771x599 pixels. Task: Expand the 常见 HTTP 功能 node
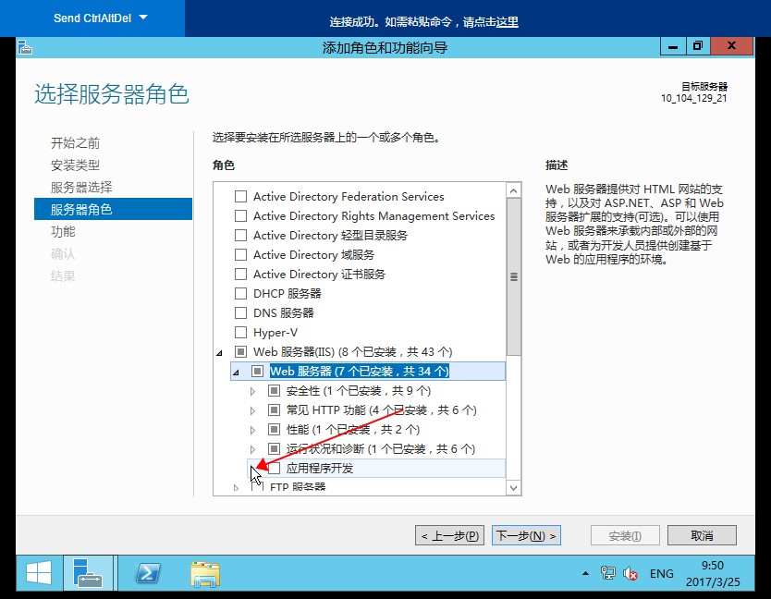point(252,410)
